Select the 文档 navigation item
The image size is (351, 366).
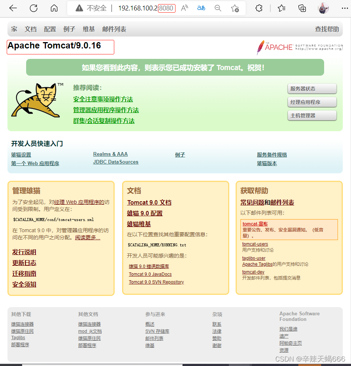pyautogui.click(x=30, y=29)
